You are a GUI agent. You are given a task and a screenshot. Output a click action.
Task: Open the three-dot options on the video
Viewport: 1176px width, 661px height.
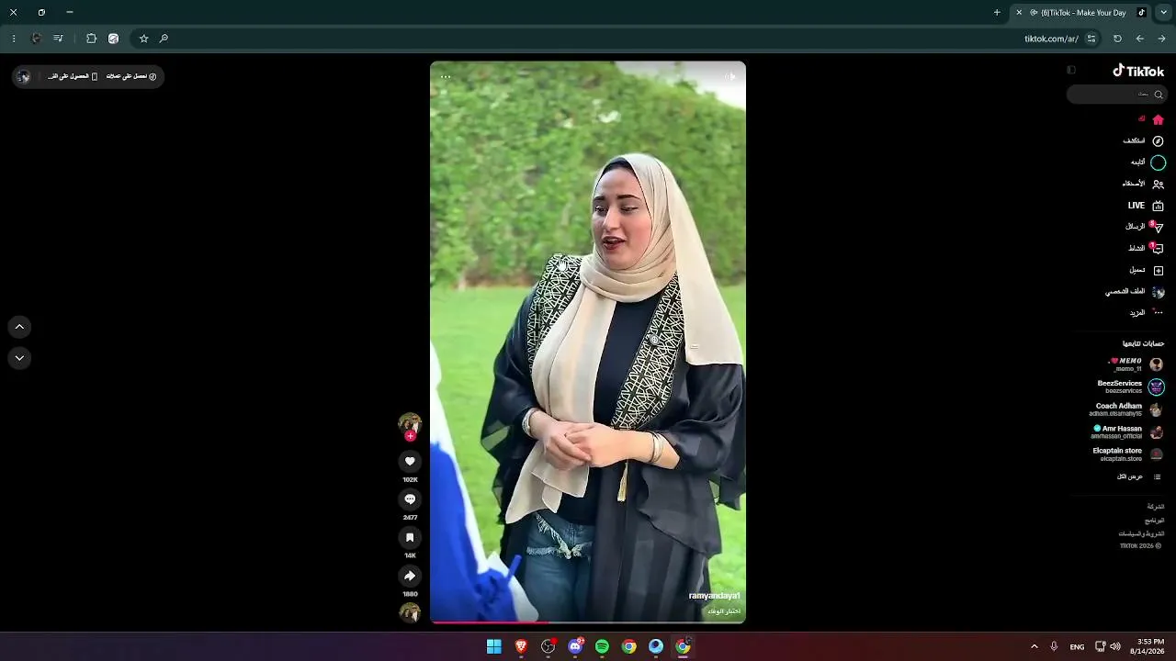pos(446,76)
